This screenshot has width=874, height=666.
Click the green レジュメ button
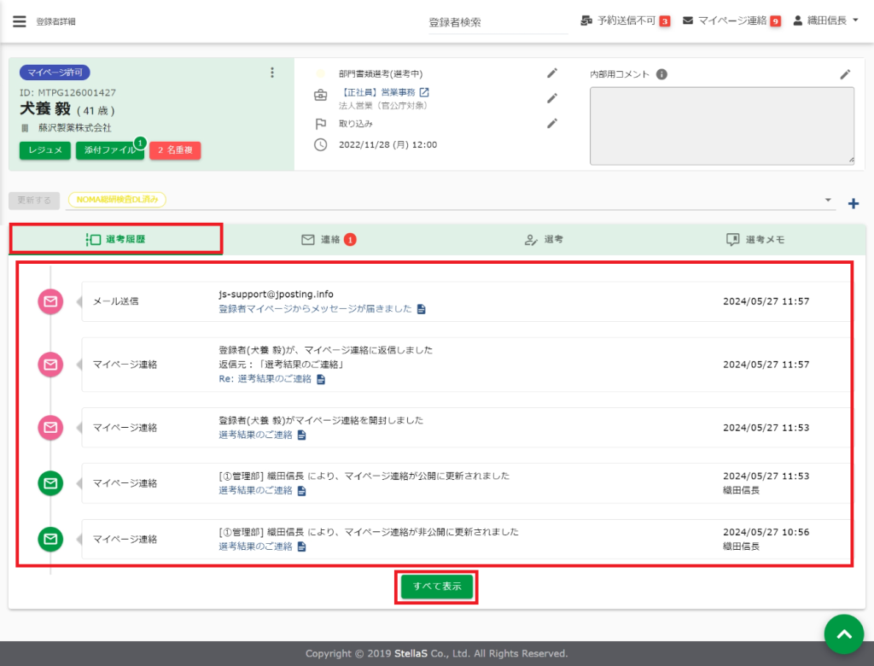point(44,150)
